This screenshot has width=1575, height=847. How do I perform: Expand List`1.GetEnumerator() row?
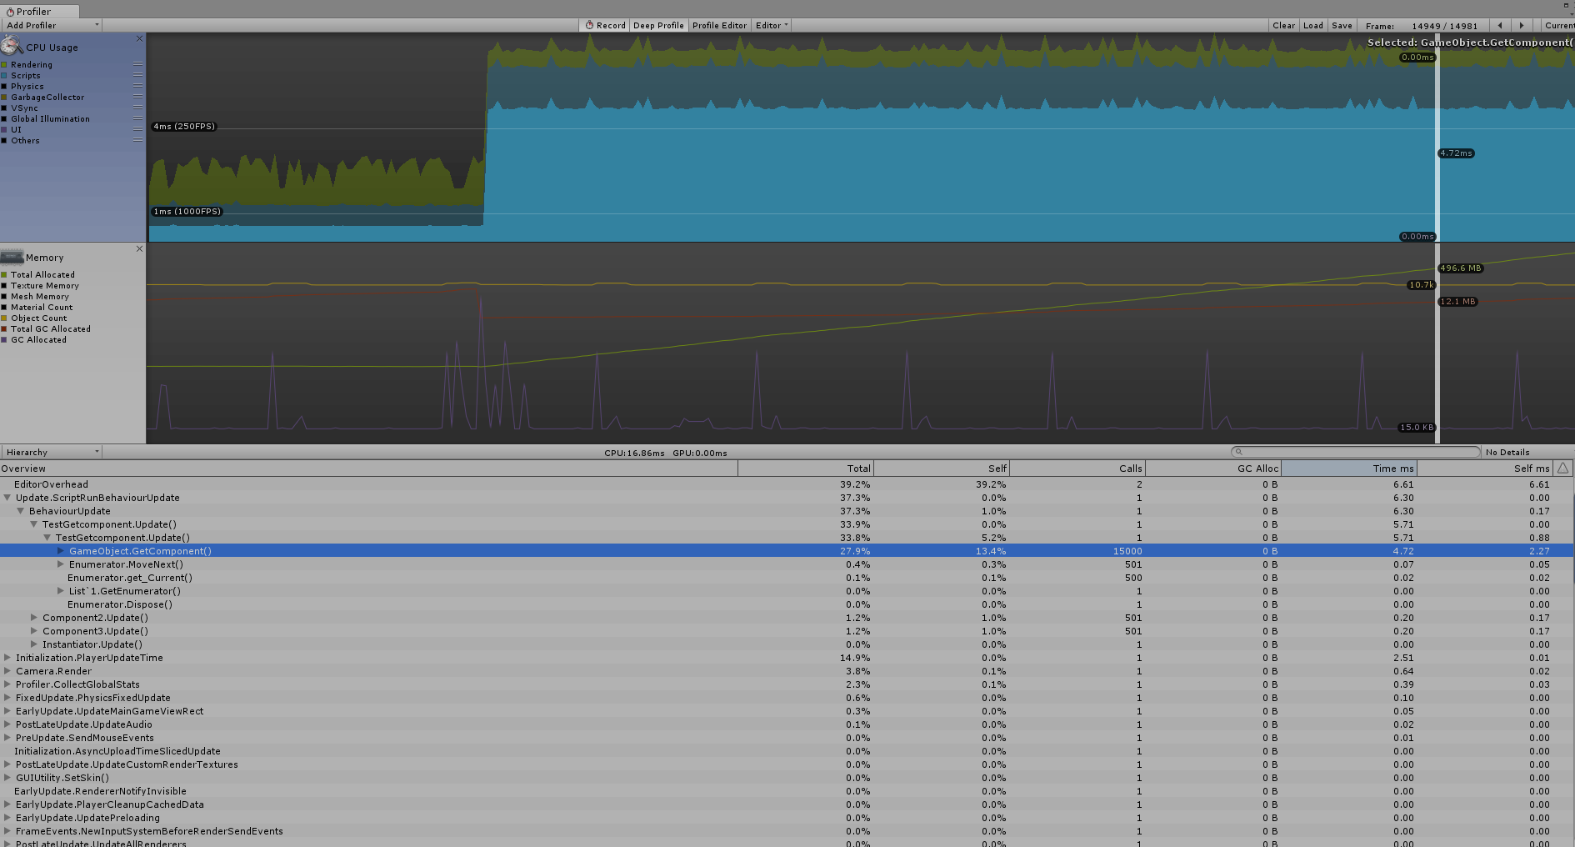61,591
